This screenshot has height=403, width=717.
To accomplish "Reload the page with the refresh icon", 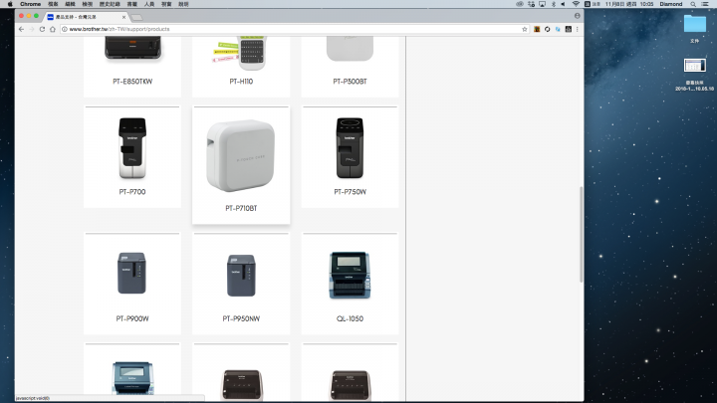I will [x=42, y=29].
